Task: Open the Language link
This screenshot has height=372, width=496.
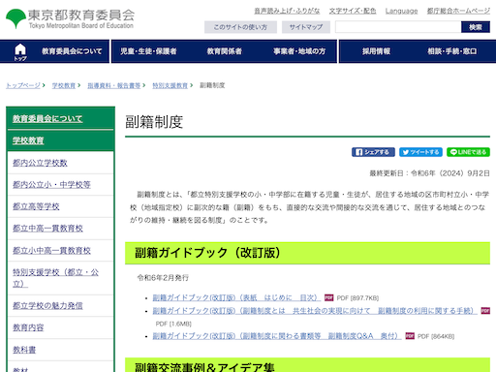Action: tap(401, 11)
